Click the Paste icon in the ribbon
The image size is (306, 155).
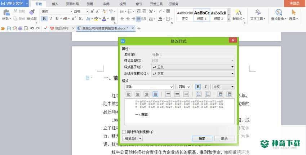(6, 13)
